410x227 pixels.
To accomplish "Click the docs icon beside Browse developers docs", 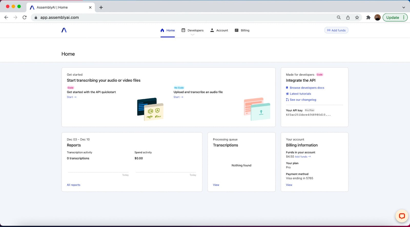I will point(287,88).
